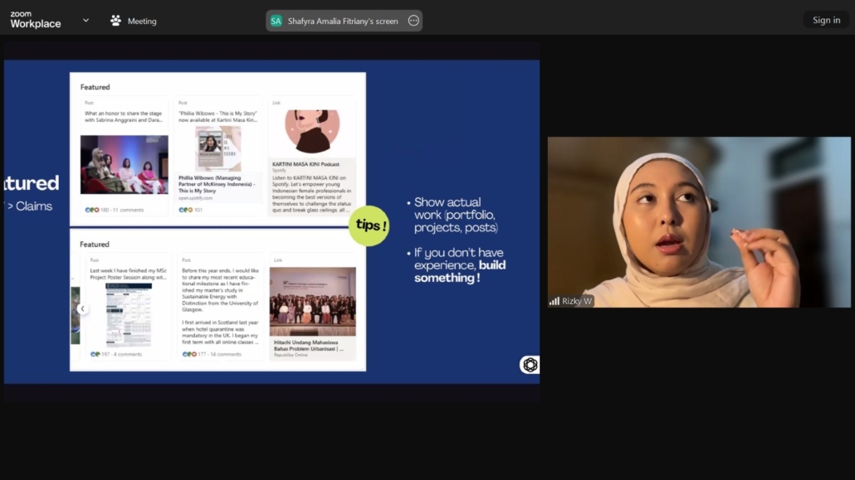Click the Zoom Workplace logo
The image size is (855, 480).
pos(36,20)
